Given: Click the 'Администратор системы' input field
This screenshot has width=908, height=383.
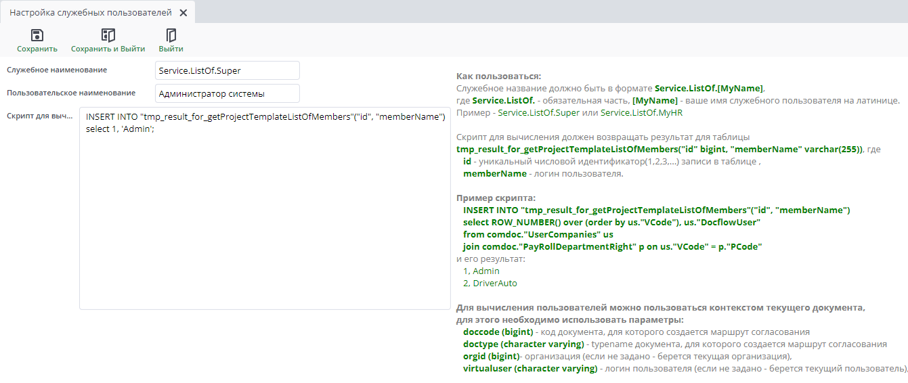Looking at the screenshot, I should click(227, 93).
